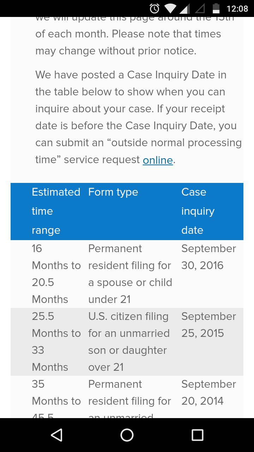
Task: Tap the recent apps square icon
Action: click(x=198, y=435)
